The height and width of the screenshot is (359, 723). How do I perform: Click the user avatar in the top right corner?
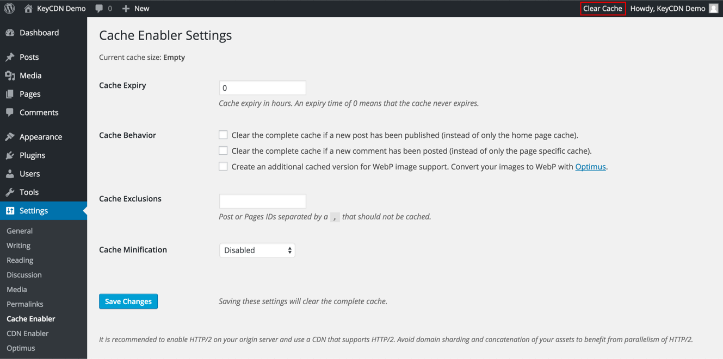(713, 8)
